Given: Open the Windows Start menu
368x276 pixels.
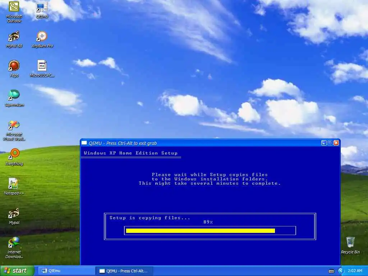Looking at the screenshot, I should [17, 271].
